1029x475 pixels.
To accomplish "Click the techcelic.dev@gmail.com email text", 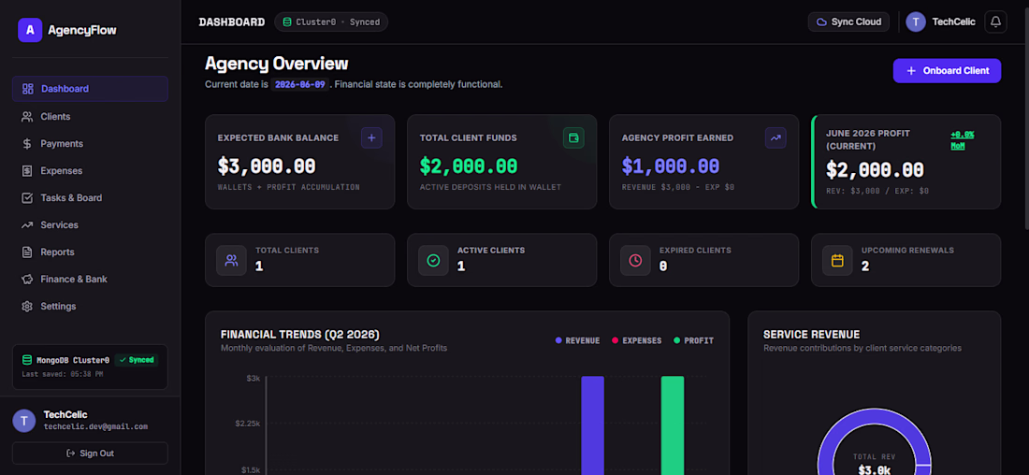I will (95, 426).
